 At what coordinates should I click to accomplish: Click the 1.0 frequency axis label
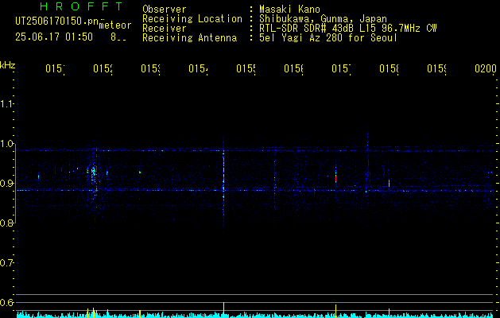click(6, 144)
